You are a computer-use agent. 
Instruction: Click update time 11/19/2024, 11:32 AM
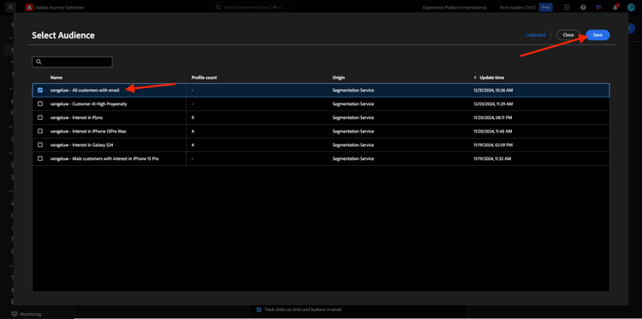coord(492,158)
